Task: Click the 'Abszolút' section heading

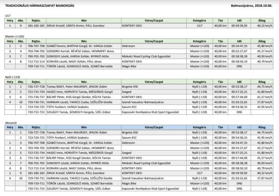Action: click(11, 123)
